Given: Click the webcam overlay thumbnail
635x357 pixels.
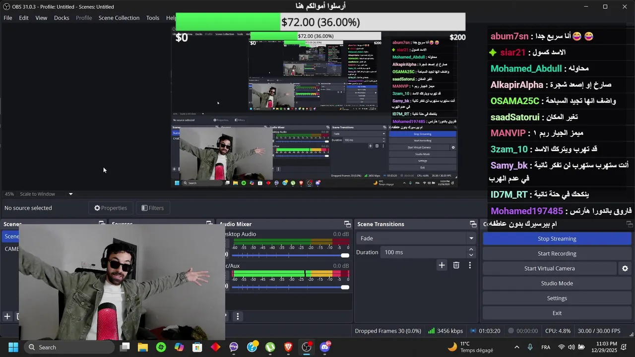Looking at the screenshot, I should (x=122, y=282).
